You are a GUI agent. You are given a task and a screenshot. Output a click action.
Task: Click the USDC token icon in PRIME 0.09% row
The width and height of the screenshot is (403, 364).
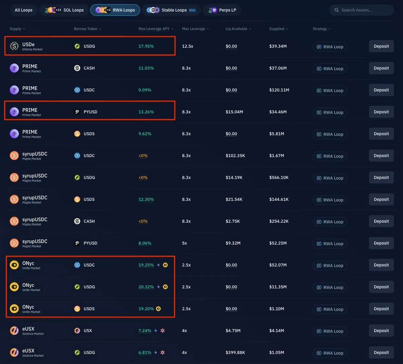click(77, 90)
